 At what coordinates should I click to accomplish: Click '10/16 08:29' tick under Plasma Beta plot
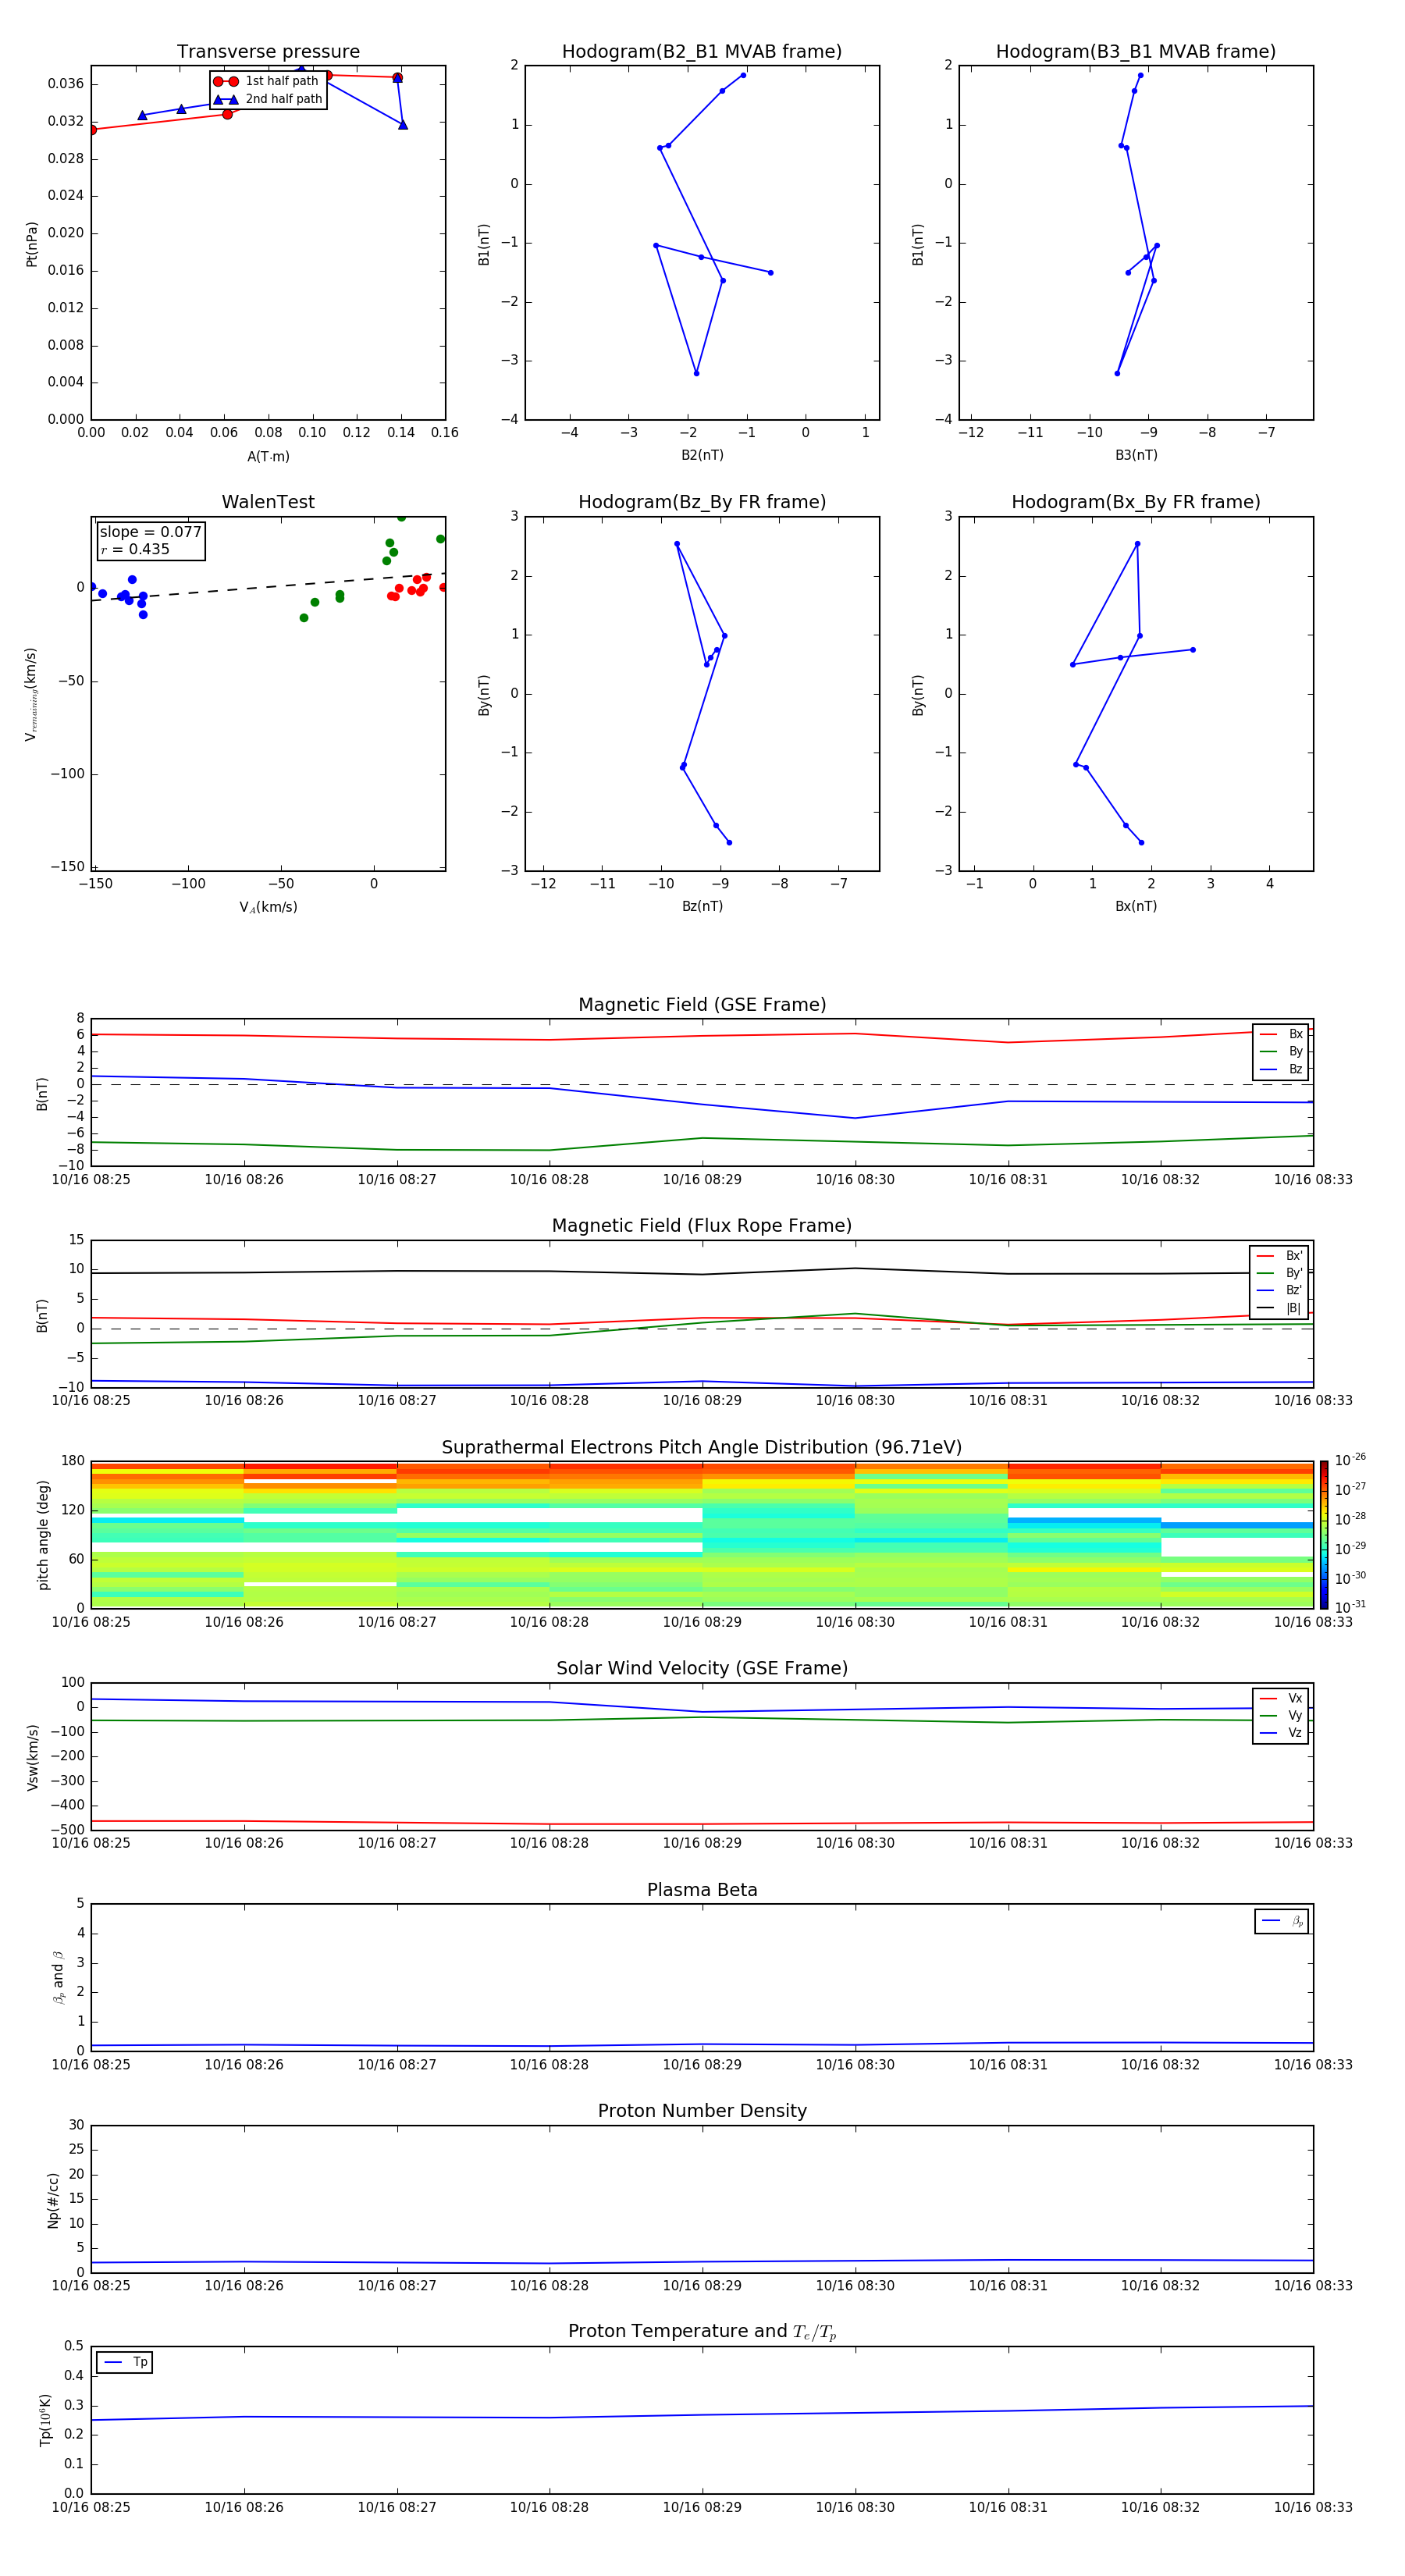(702, 2065)
